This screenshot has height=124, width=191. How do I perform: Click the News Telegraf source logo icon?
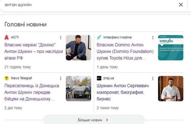coord(7,78)
